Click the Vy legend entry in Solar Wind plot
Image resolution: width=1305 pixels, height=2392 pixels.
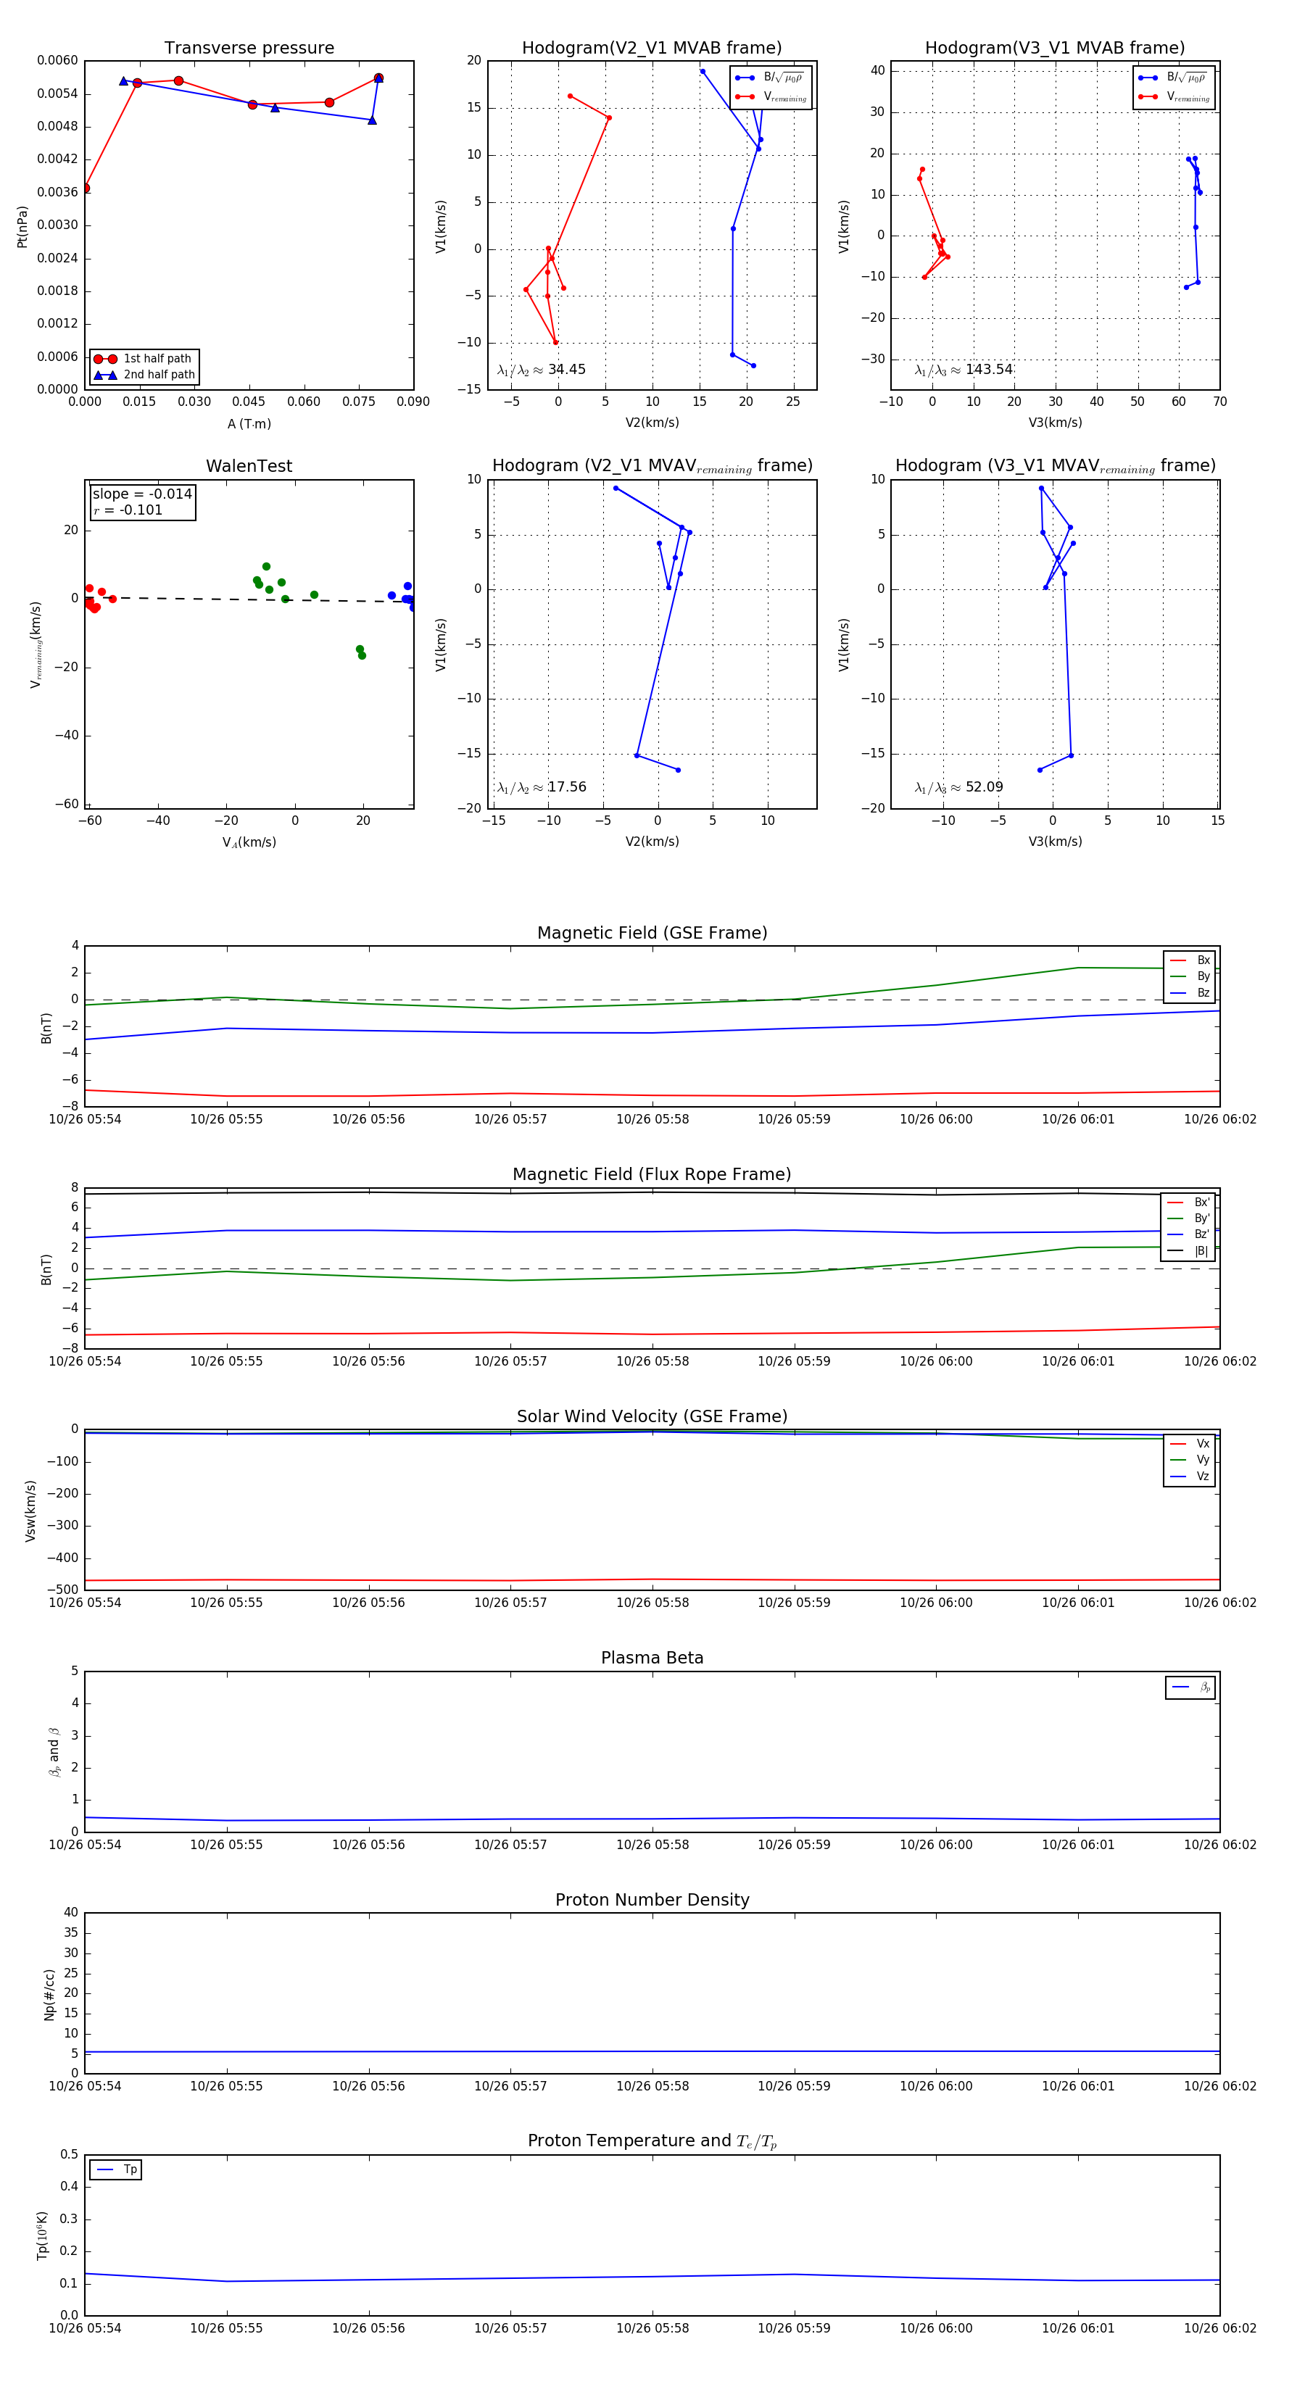click(x=1190, y=1460)
